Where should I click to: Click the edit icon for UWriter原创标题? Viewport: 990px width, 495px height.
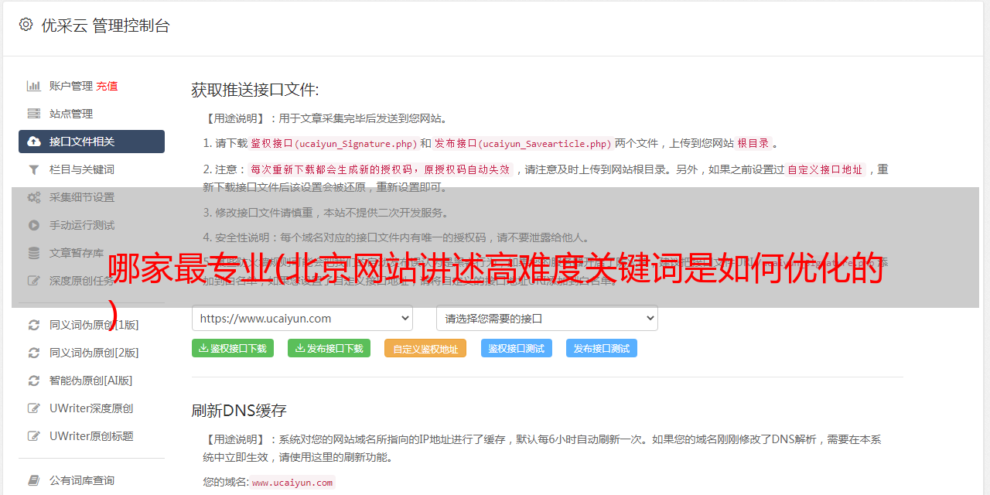[34, 436]
